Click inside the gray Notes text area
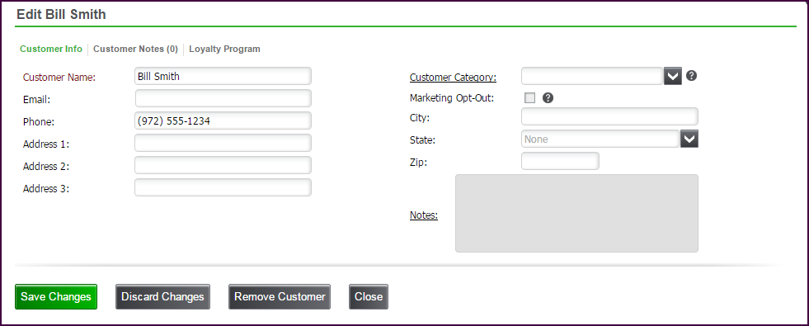The width and height of the screenshot is (809, 326). [x=576, y=214]
